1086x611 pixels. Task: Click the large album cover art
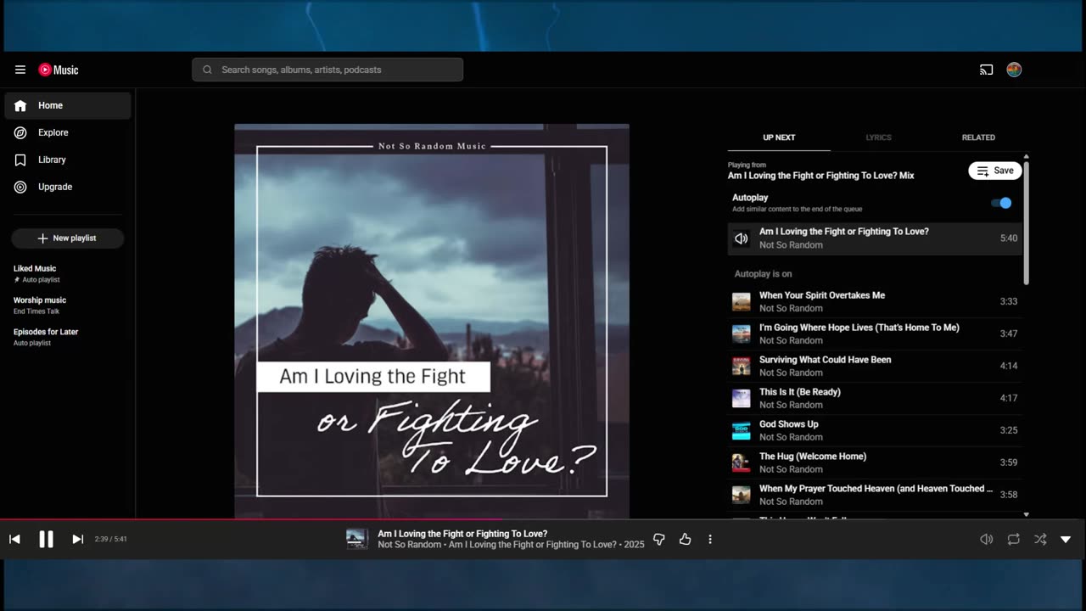432,322
